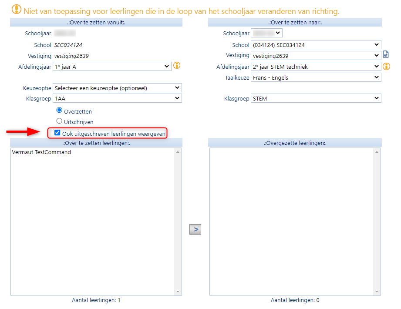Click info icon beside target Afdelingsjaar 'STEM techniek'

pos(386,67)
